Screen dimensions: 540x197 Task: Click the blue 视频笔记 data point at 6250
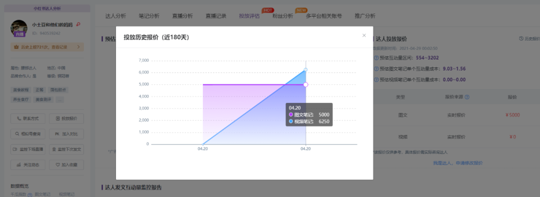click(305, 70)
